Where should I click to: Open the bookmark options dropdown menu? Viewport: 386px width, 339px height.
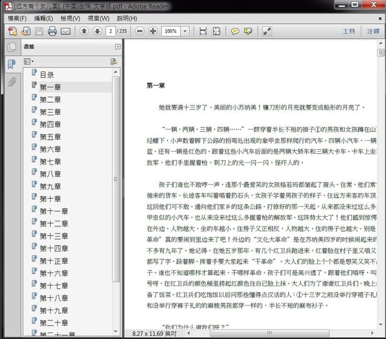coord(28,62)
